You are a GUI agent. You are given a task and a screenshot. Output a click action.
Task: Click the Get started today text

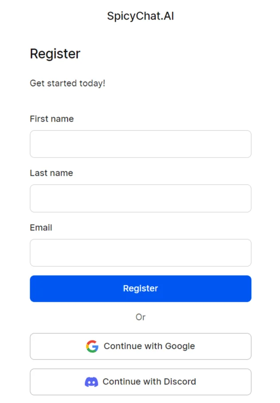pyautogui.click(x=67, y=83)
